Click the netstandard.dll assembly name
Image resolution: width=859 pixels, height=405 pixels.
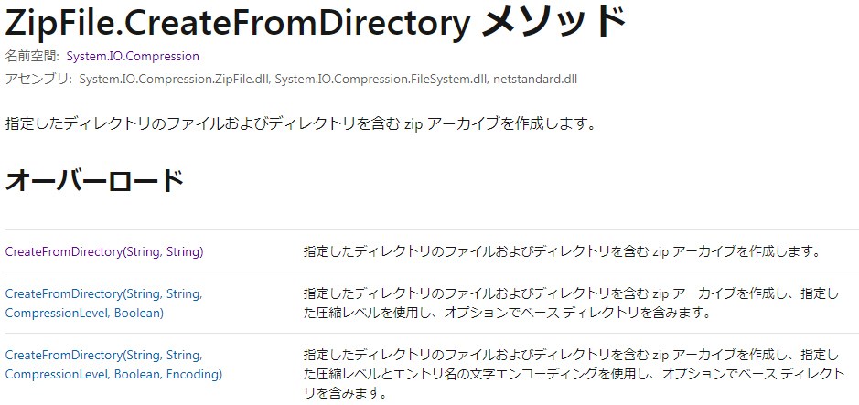pyautogui.click(x=535, y=79)
